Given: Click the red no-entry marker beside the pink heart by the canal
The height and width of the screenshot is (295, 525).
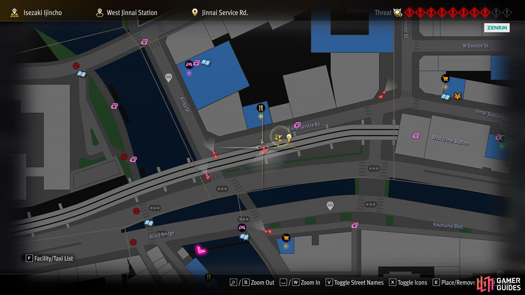Looking at the screenshot, I should click(x=124, y=157).
